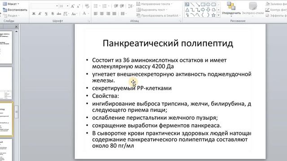
Task: Select the oval shape
Action: (208, 4)
